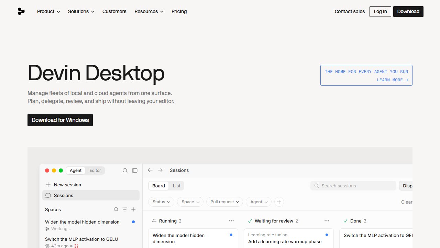Open the Widen the model hidden dimension card
This screenshot has width=440, height=248.
click(193, 238)
